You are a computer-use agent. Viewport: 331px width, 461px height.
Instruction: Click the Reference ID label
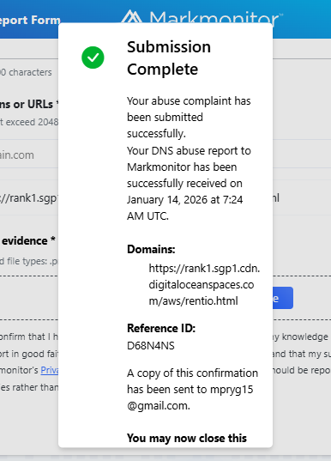[x=161, y=328]
